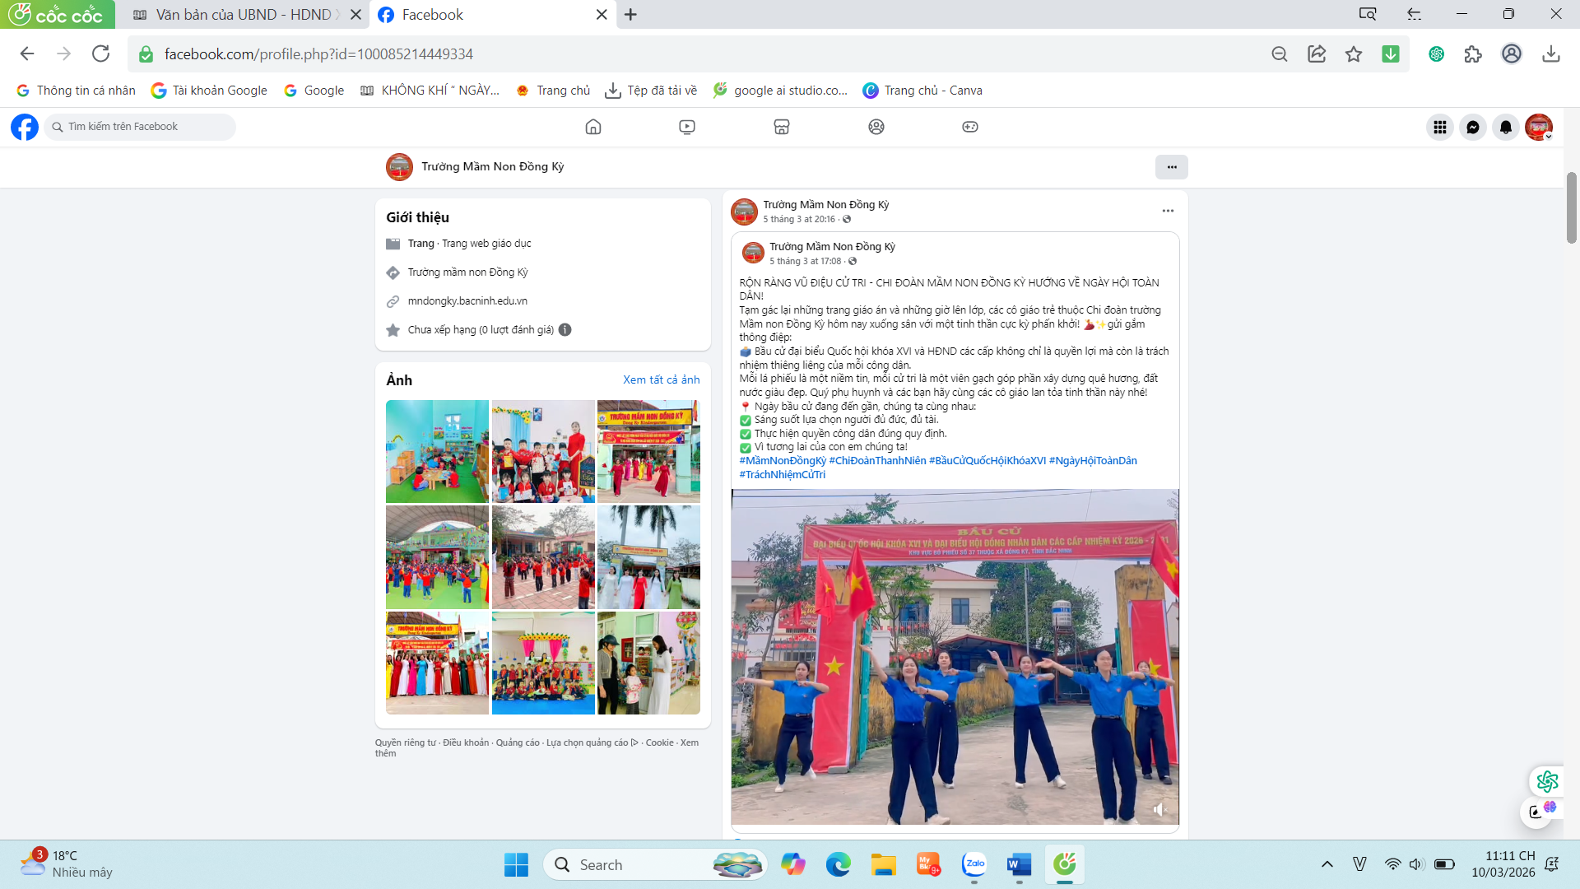Open Facebook Home icon
The height and width of the screenshot is (889, 1580).
coord(592,127)
